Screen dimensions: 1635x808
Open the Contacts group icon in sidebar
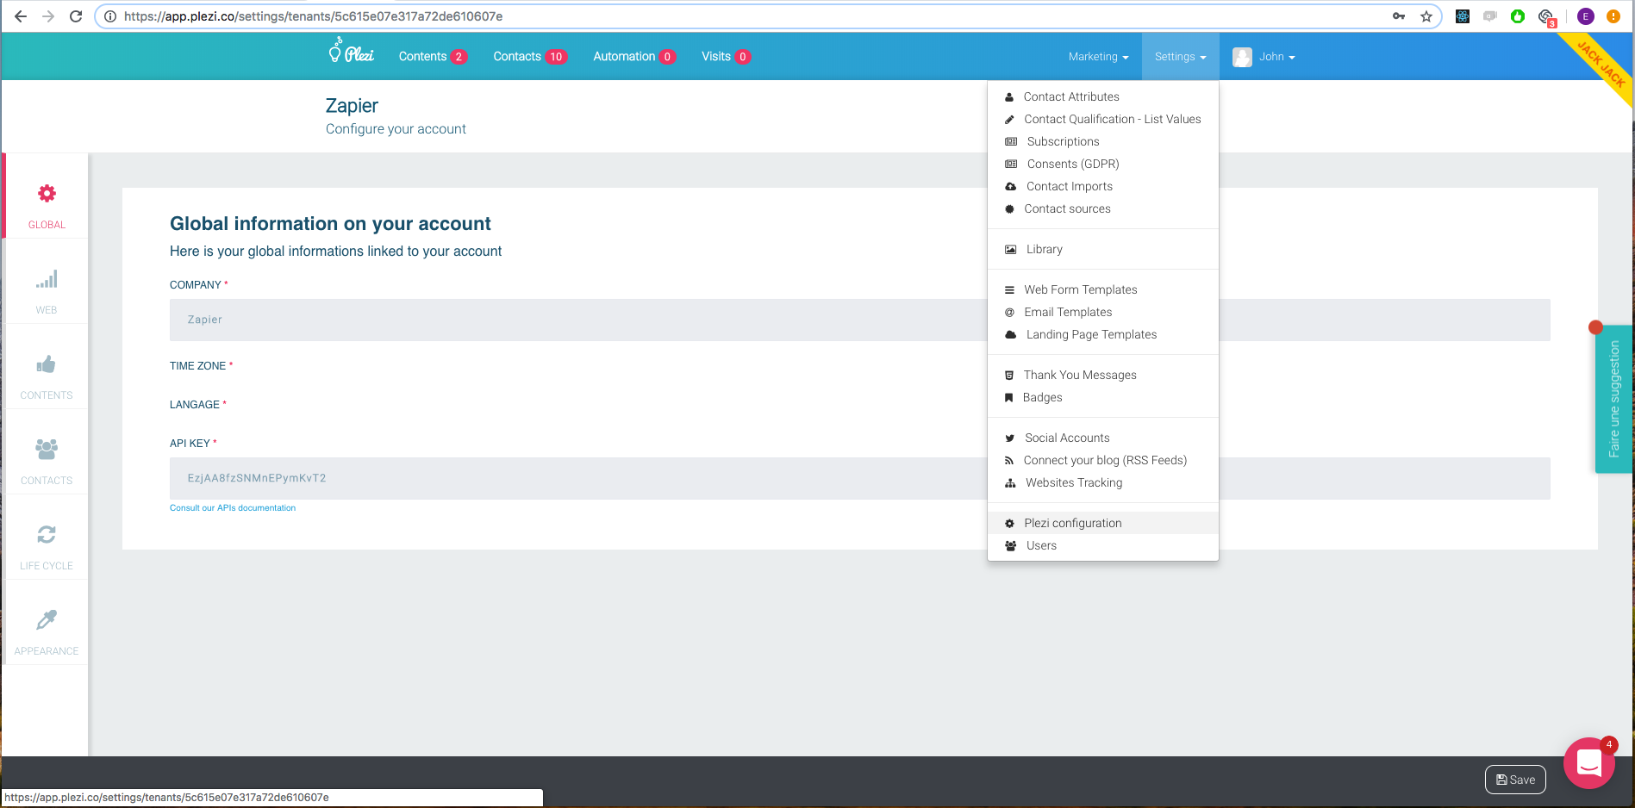(x=47, y=449)
